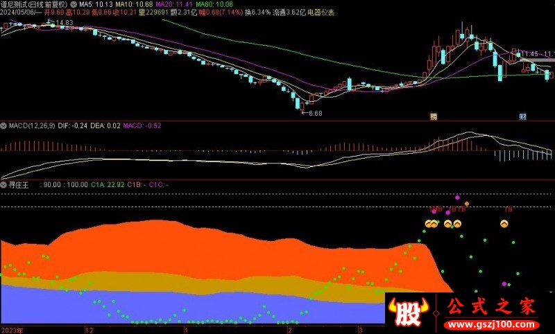Click the 公式之家 title text
Screen dimensions: 555x334
pyautogui.click(x=490, y=305)
